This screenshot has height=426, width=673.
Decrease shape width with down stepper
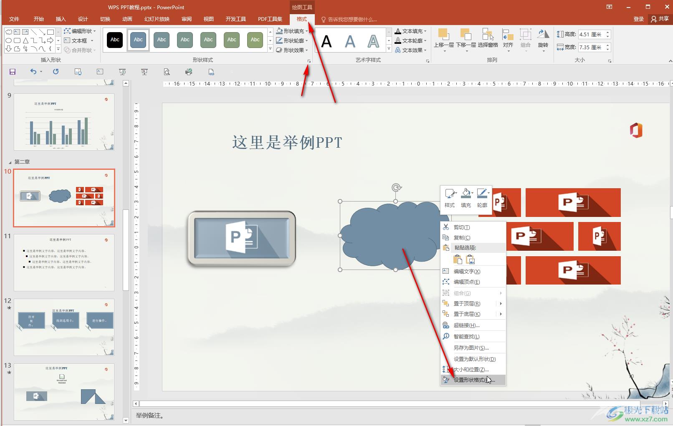tap(607, 50)
